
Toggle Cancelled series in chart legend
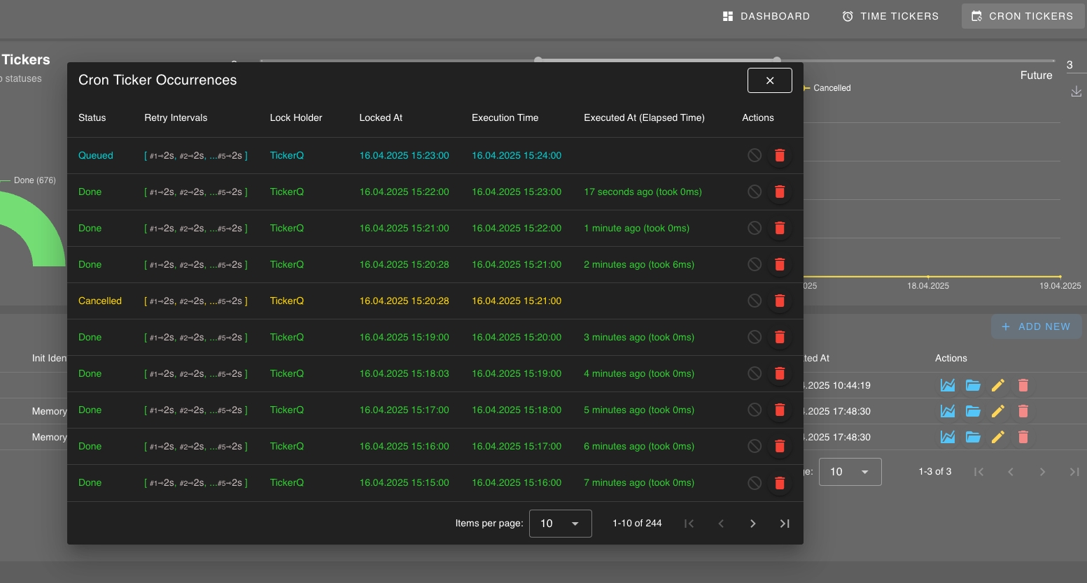point(827,88)
